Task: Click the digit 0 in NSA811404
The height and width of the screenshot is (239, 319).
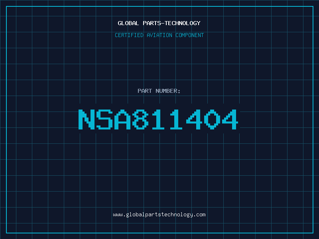Action: click(212, 119)
